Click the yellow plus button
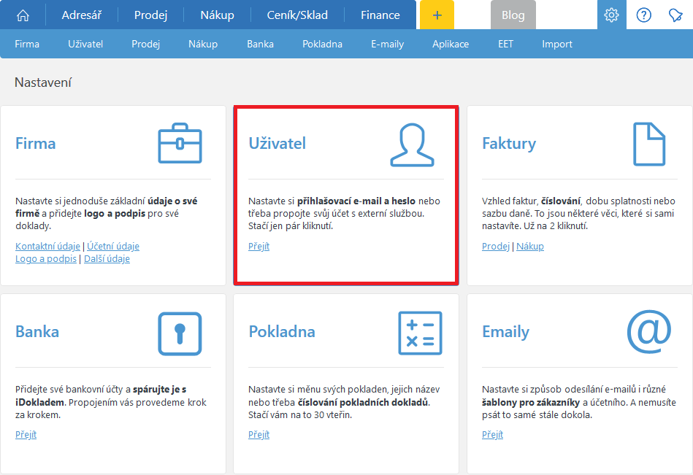The image size is (693, 475). (x=437, y=15)
